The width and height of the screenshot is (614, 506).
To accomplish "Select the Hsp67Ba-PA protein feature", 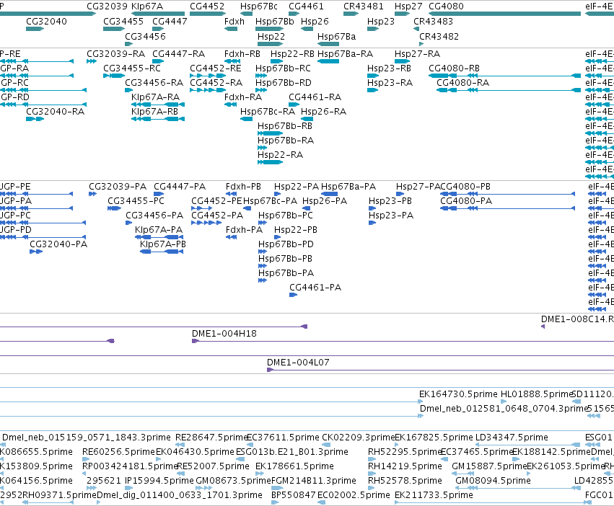I will point(329,194).
